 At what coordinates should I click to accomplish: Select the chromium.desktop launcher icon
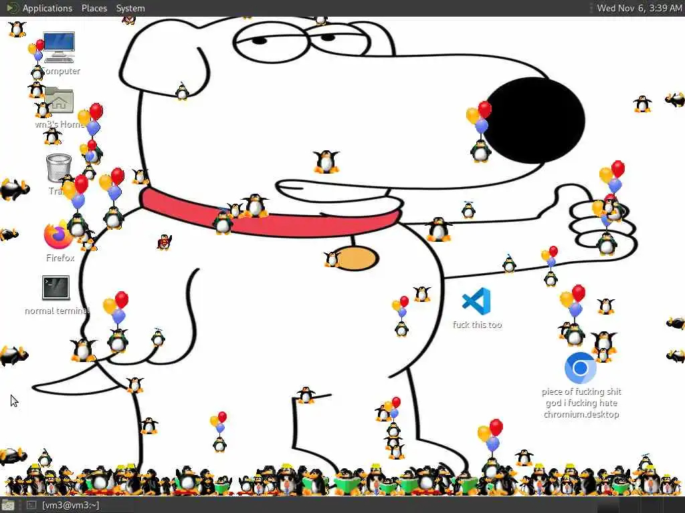[x=580, y=368]
